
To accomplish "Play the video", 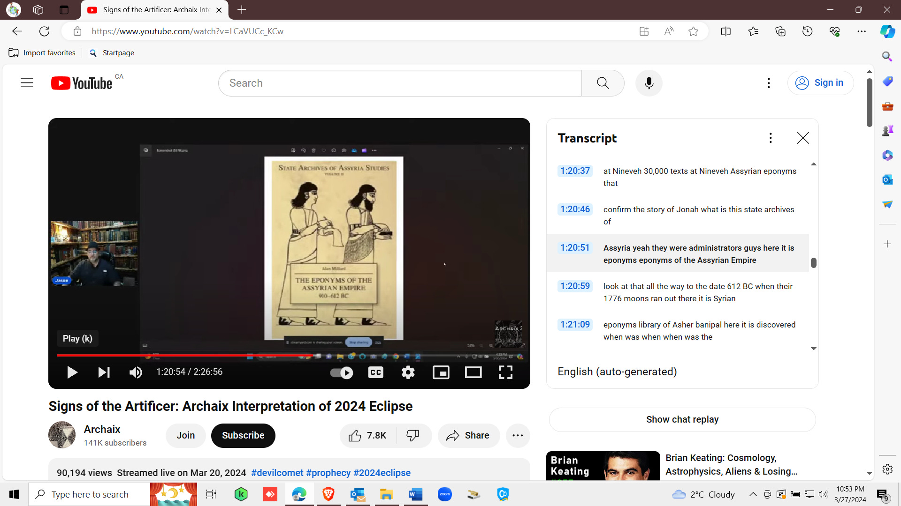I will coord(72,372).
